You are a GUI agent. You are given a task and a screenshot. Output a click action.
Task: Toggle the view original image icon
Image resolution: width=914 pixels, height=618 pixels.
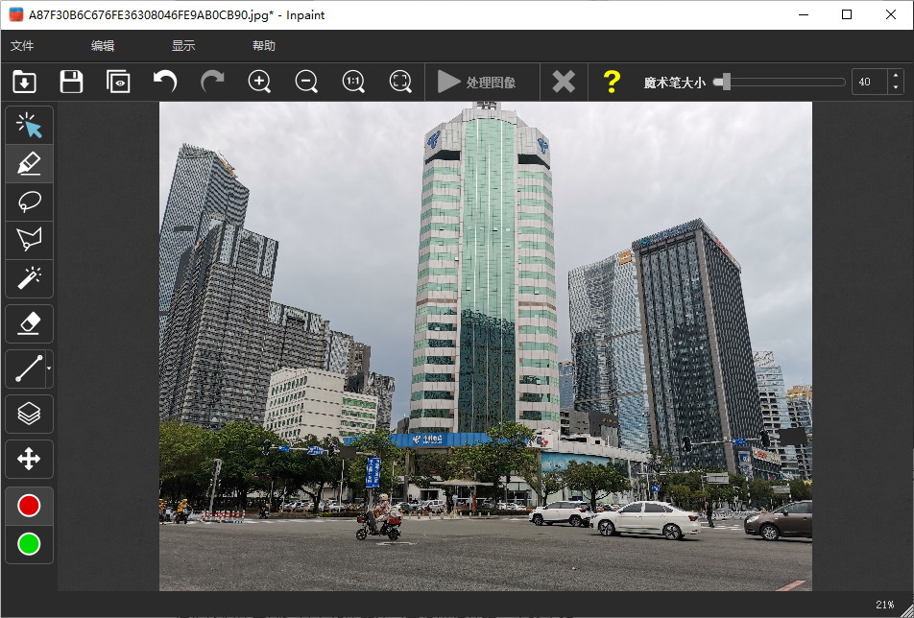coord(118,82)
